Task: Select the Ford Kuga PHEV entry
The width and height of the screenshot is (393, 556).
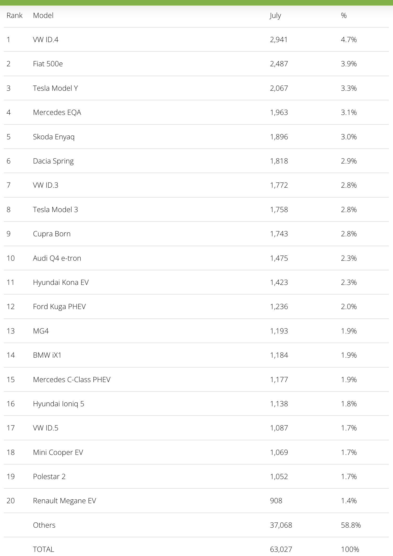Action: pyautogui.click(x=59, y=307)
